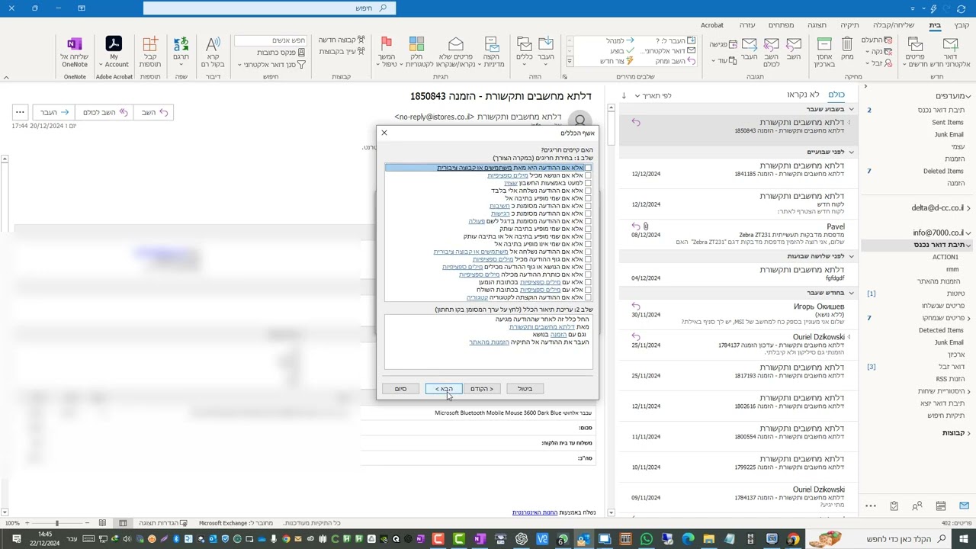Click the Assign Policy (הקצה מדיניות) icon
This screenshot has height=549, width=976.
click(492, 45)
